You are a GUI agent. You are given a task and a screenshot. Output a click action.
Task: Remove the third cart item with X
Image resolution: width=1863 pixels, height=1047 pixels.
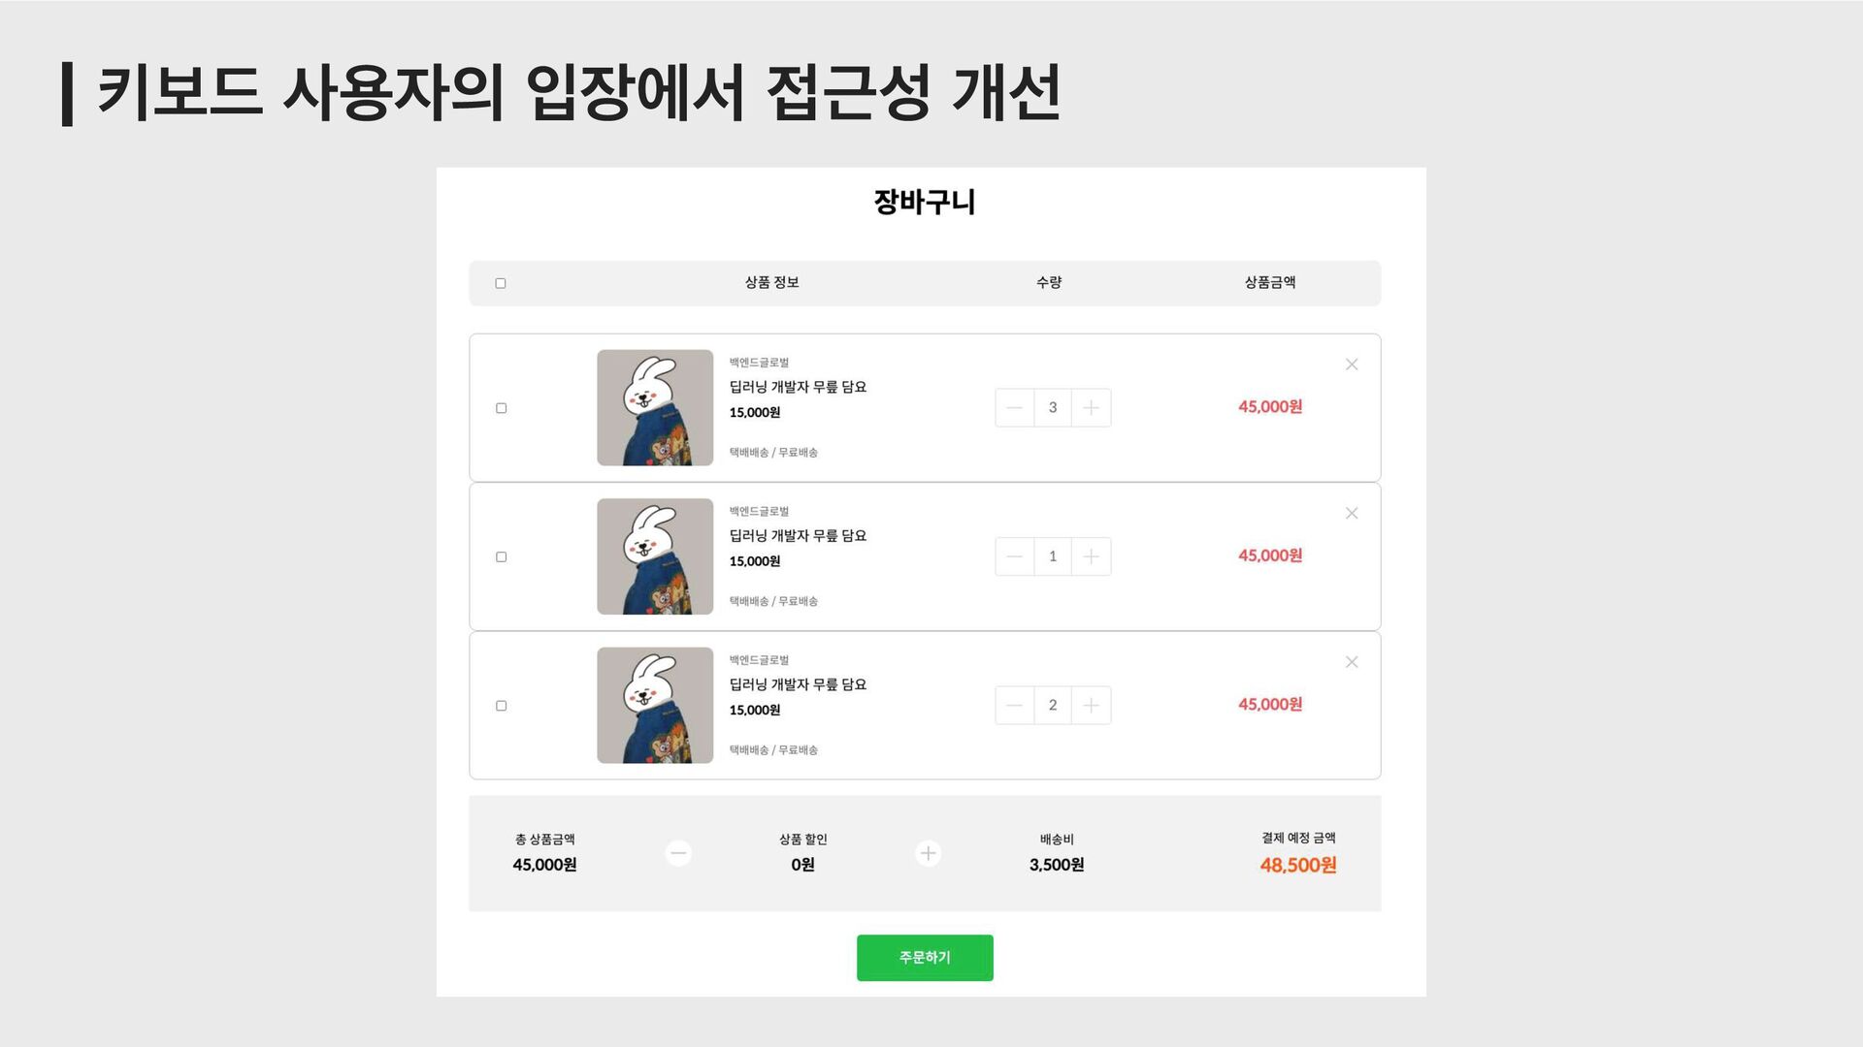pos(1352,662)
